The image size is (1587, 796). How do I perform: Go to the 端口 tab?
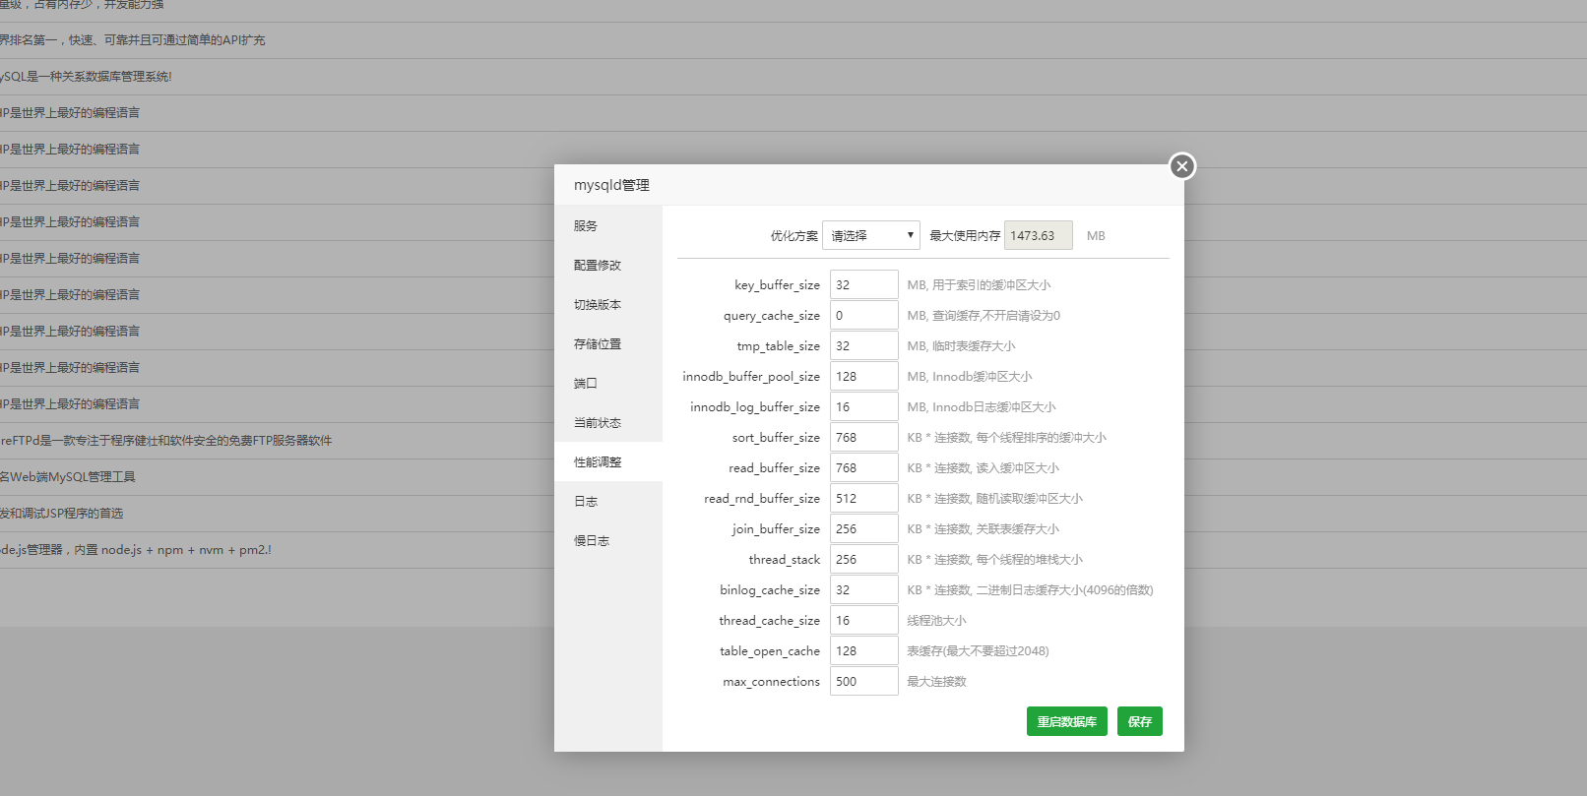click(608, 383)
